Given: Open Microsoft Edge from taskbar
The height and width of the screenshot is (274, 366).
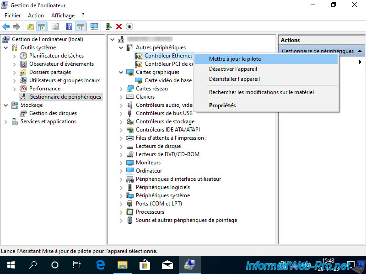Looking at the screenshot, I should click(x=100, y=265).
